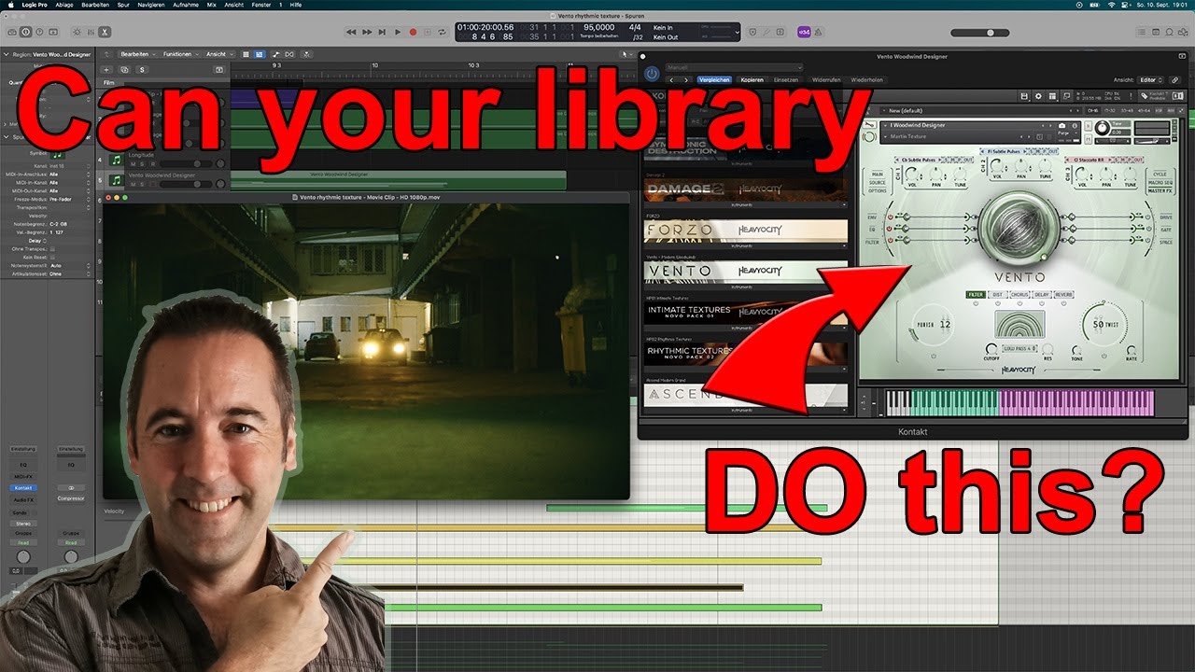Open the Loop Browser icon
Image resolution: width=1195 pixels, height=672 pixels.
[1169, 32]
